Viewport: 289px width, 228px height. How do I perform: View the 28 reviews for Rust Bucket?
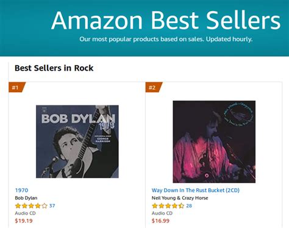click(189, 206)
